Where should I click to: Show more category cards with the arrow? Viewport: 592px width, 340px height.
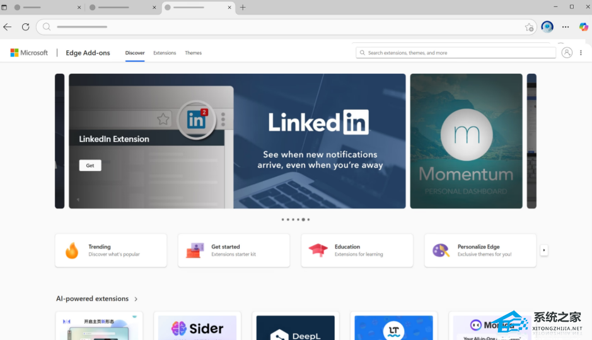[x=544, y=250]
